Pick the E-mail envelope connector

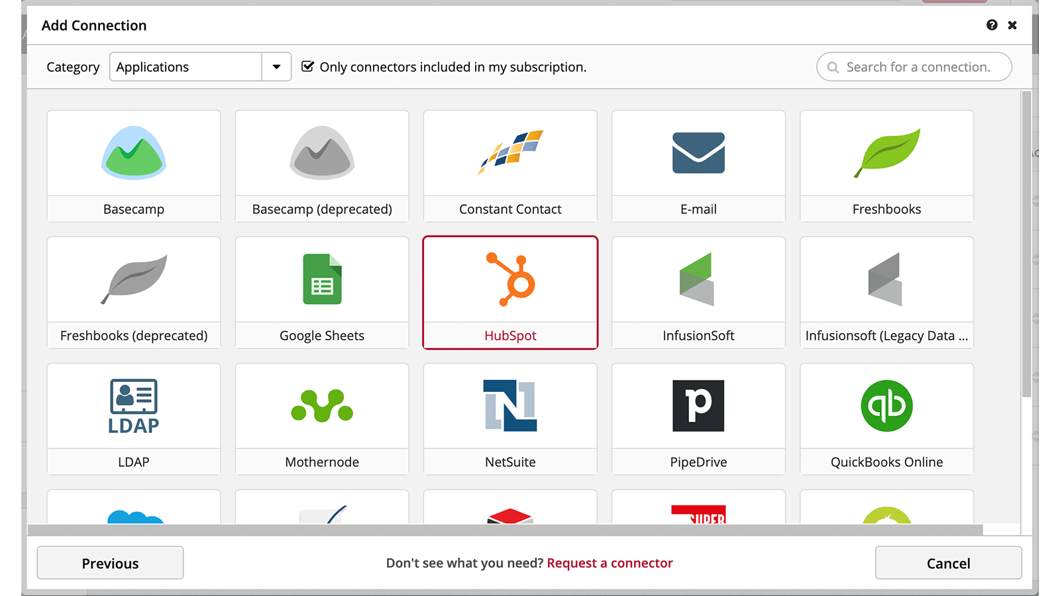(x=698, y=154)
